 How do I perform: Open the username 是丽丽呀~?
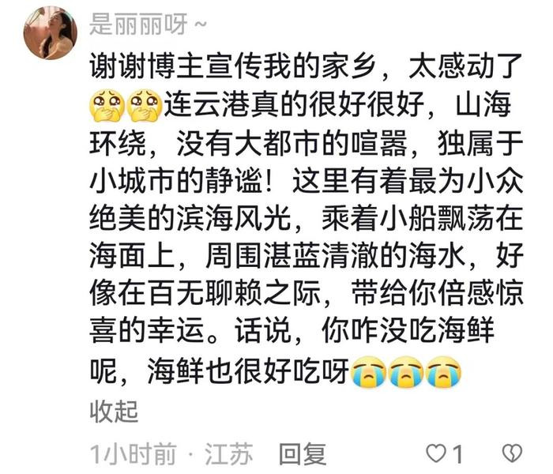[149, 24]
